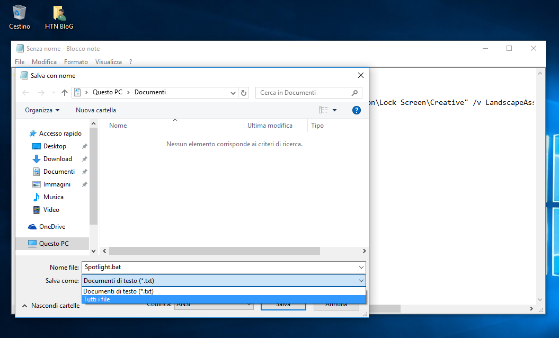
Task: Click Documenti in the breadcrumb path
Action: (x=150, y=92)
